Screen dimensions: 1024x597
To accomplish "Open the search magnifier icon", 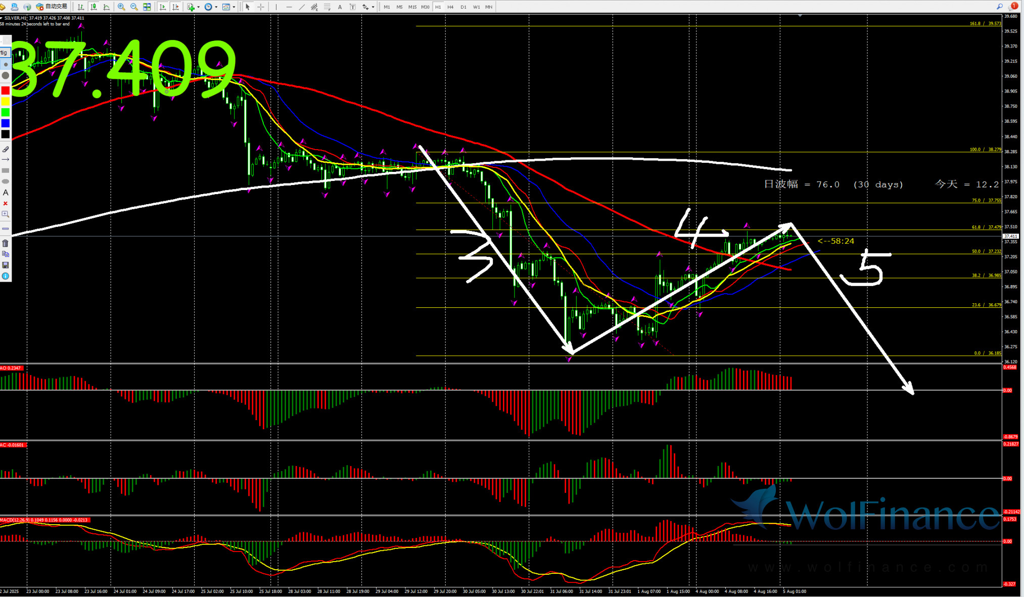I will pyautogui.click(x=999, y=7).
